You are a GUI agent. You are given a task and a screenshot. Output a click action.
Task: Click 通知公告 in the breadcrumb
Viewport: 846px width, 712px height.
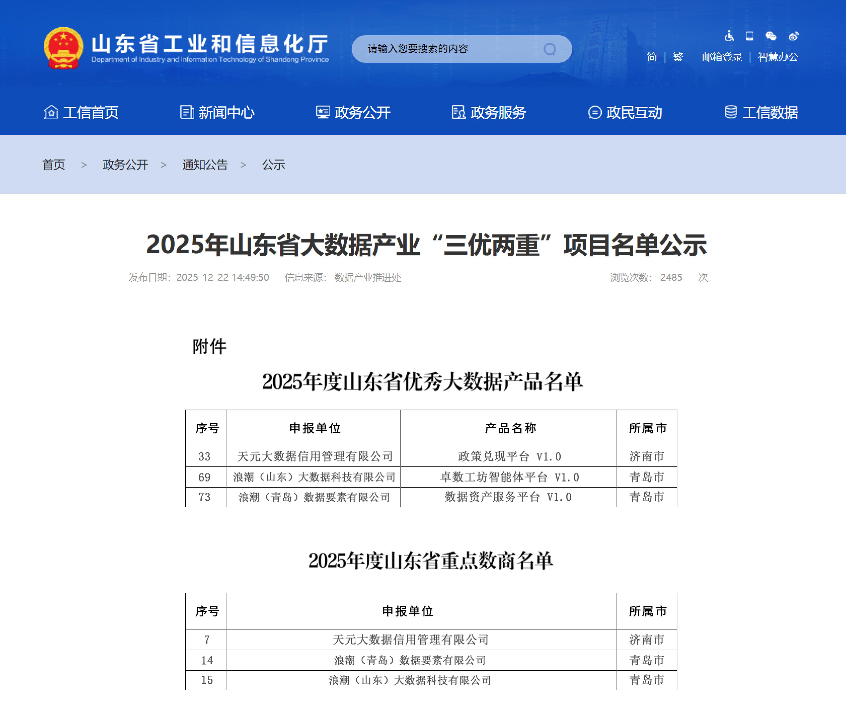point(205,165)
